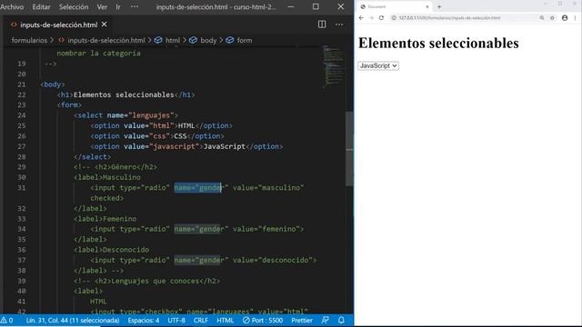Show more menu items via the title bar ellipsis
This screenshot has height=327, width=582.
coord(135,6)
